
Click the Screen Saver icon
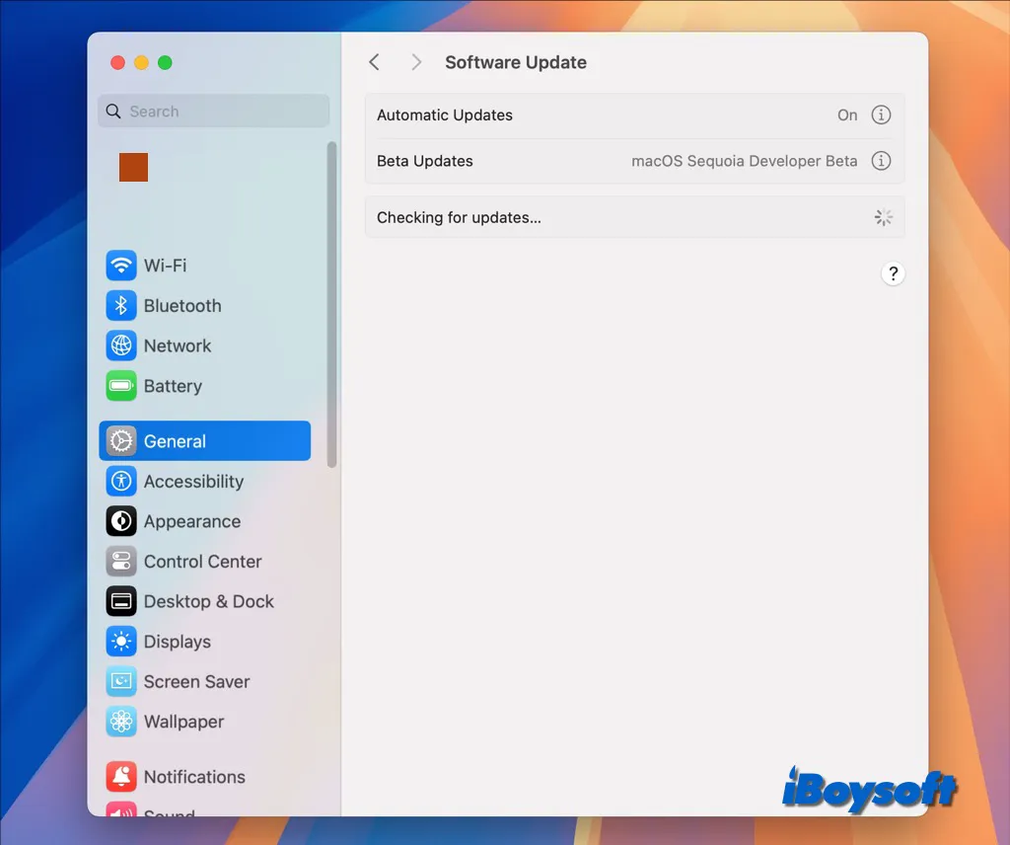[121, 681]
